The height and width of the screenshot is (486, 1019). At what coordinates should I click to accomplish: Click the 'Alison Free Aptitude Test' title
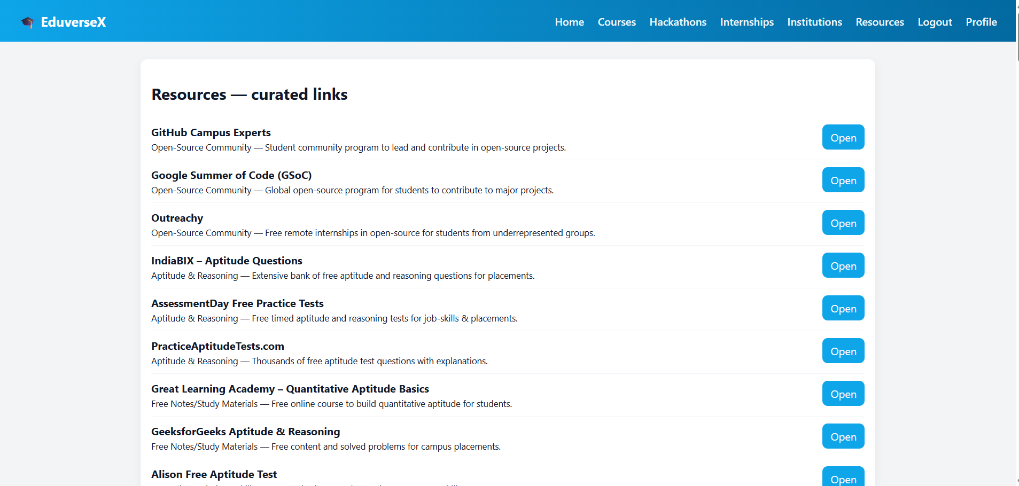coord(214,474)
